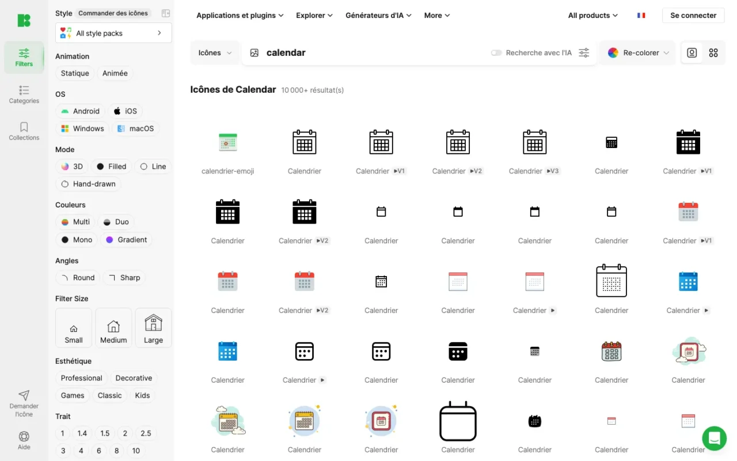Viewport: 737px width, 461px height.
Task: Expand the Explorer menu
Action: tap(314, 16)
